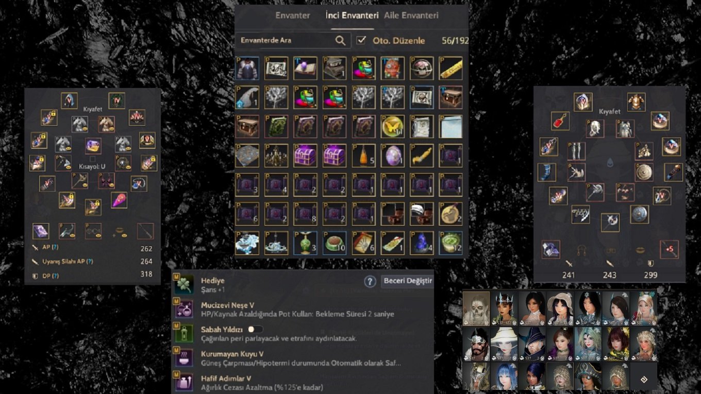Open the Aile Envanteri tab

coord(411,15)
